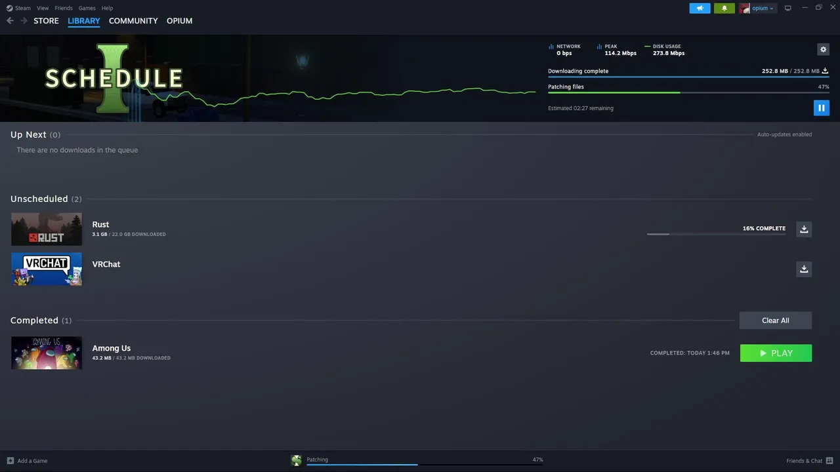Click '16% COMPLETE' label for Rust
This screenshot has height=472, width=840.
[764, 228]
